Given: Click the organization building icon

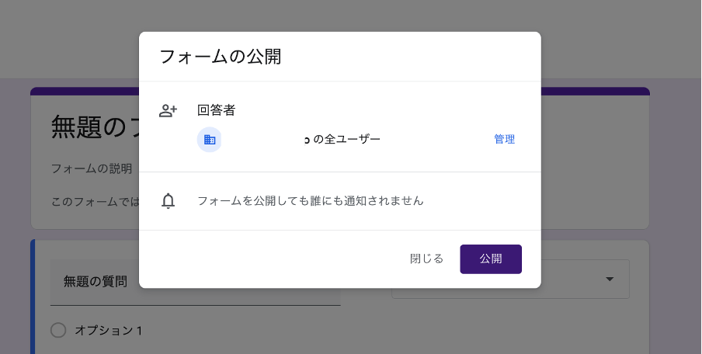Looking at the screenshot, I should pos(209,140).
